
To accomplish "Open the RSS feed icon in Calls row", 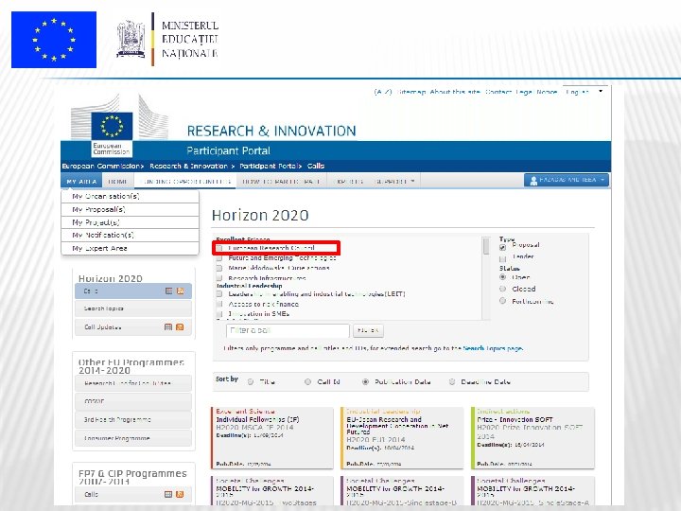I will 181,291.
